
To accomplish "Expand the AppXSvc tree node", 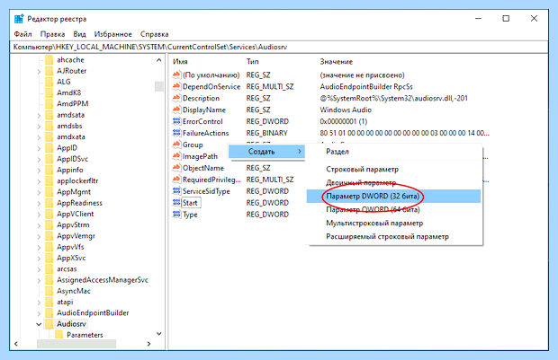I will tap(39, 259).
